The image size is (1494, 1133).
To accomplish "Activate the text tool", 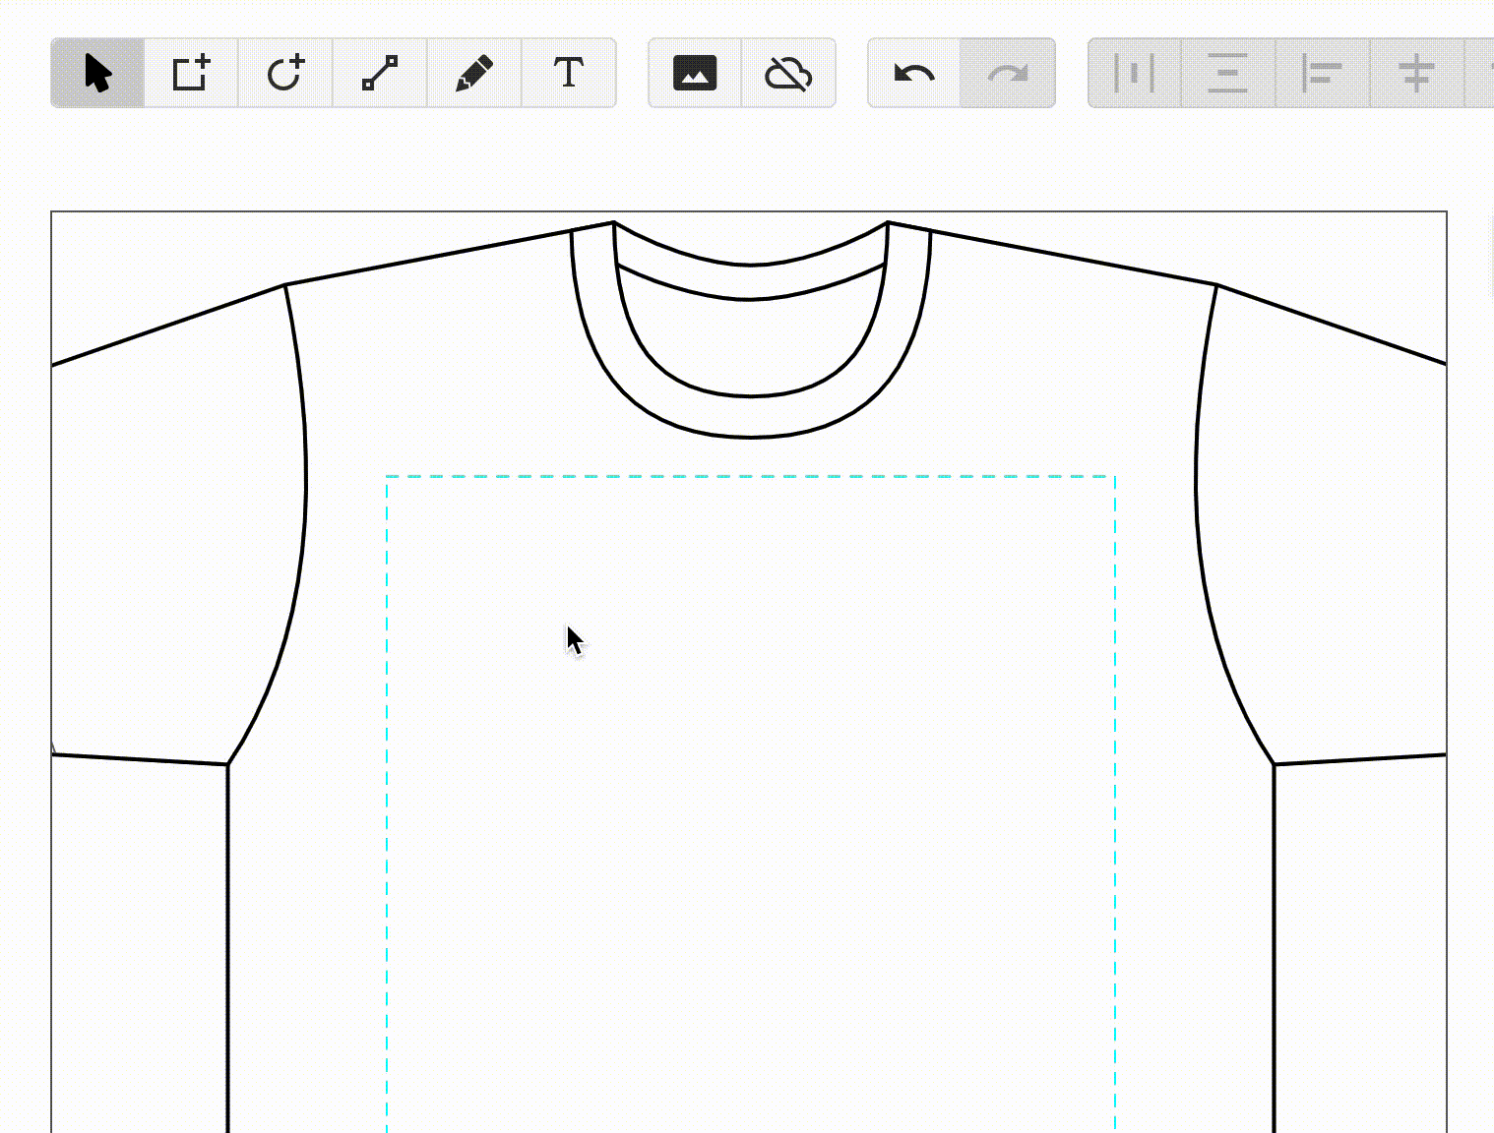I will (x=568, y=72).
